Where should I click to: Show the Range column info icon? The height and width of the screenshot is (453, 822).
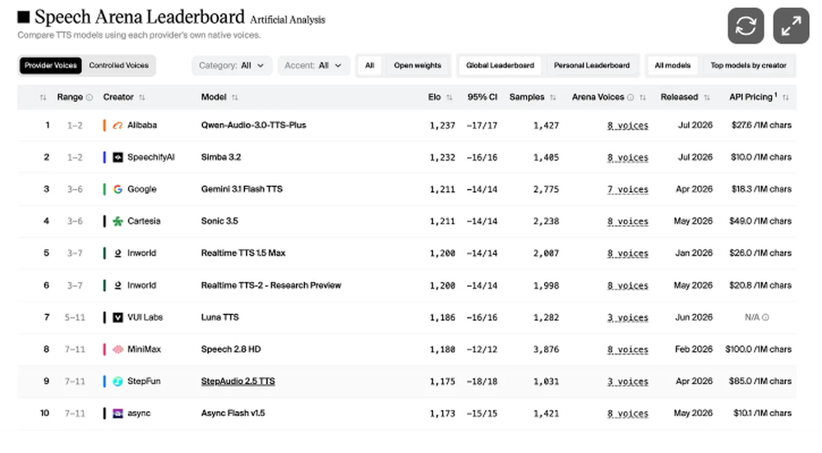click(x=89, y=97)
